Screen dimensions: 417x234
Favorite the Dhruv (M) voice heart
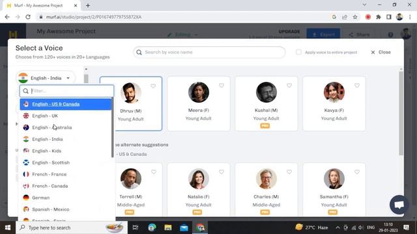pos(153,86)
